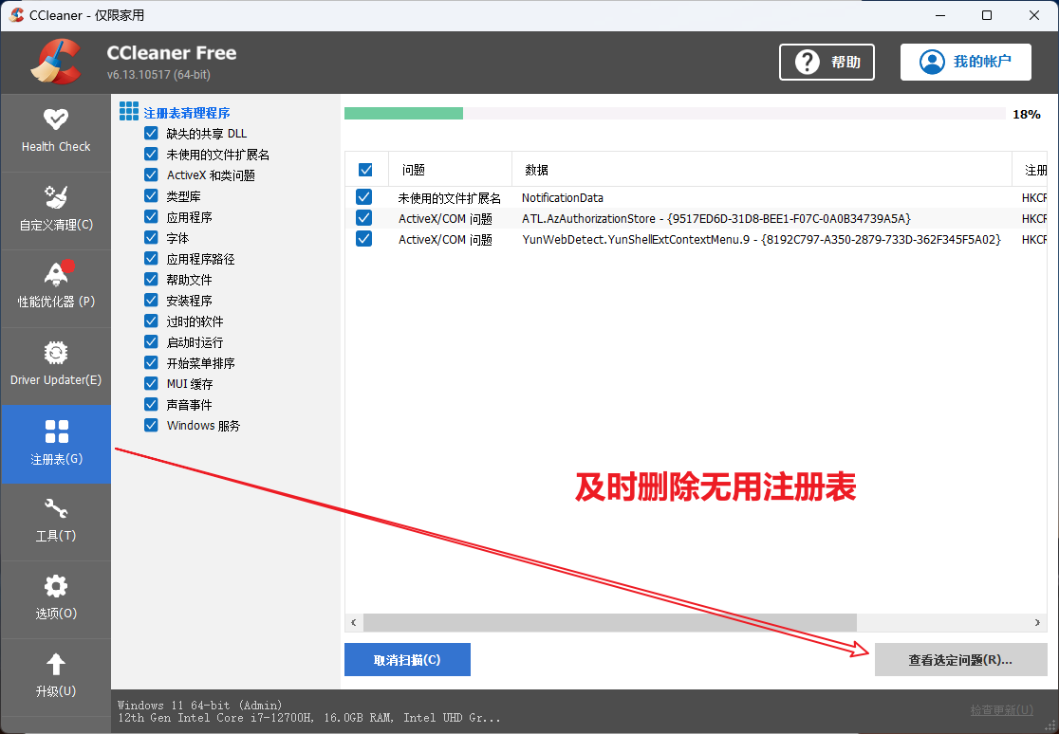The image size is (1059, 734).
Task: Open Driver Updater gear icon
Action: pos(55,353)
